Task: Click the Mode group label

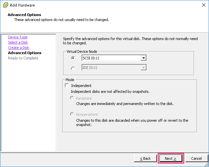Action: coord(70,80)
